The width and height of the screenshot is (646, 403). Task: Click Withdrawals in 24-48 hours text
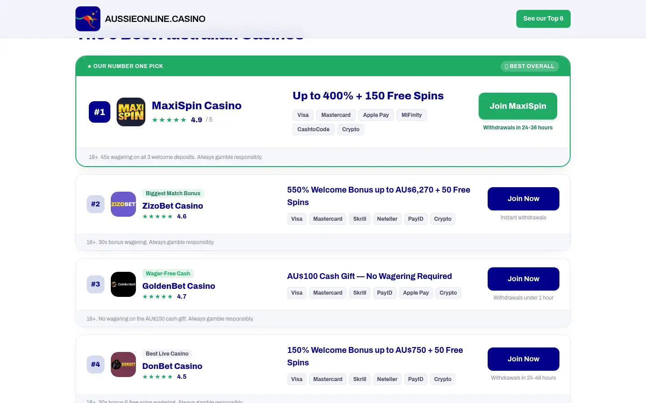click(524, 378)
